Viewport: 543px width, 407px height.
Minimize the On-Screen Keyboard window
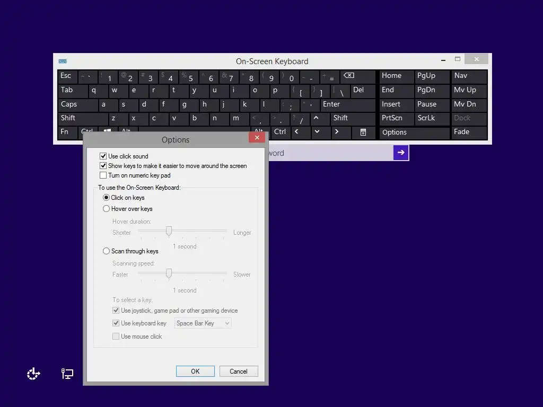[x=443, y=60]
